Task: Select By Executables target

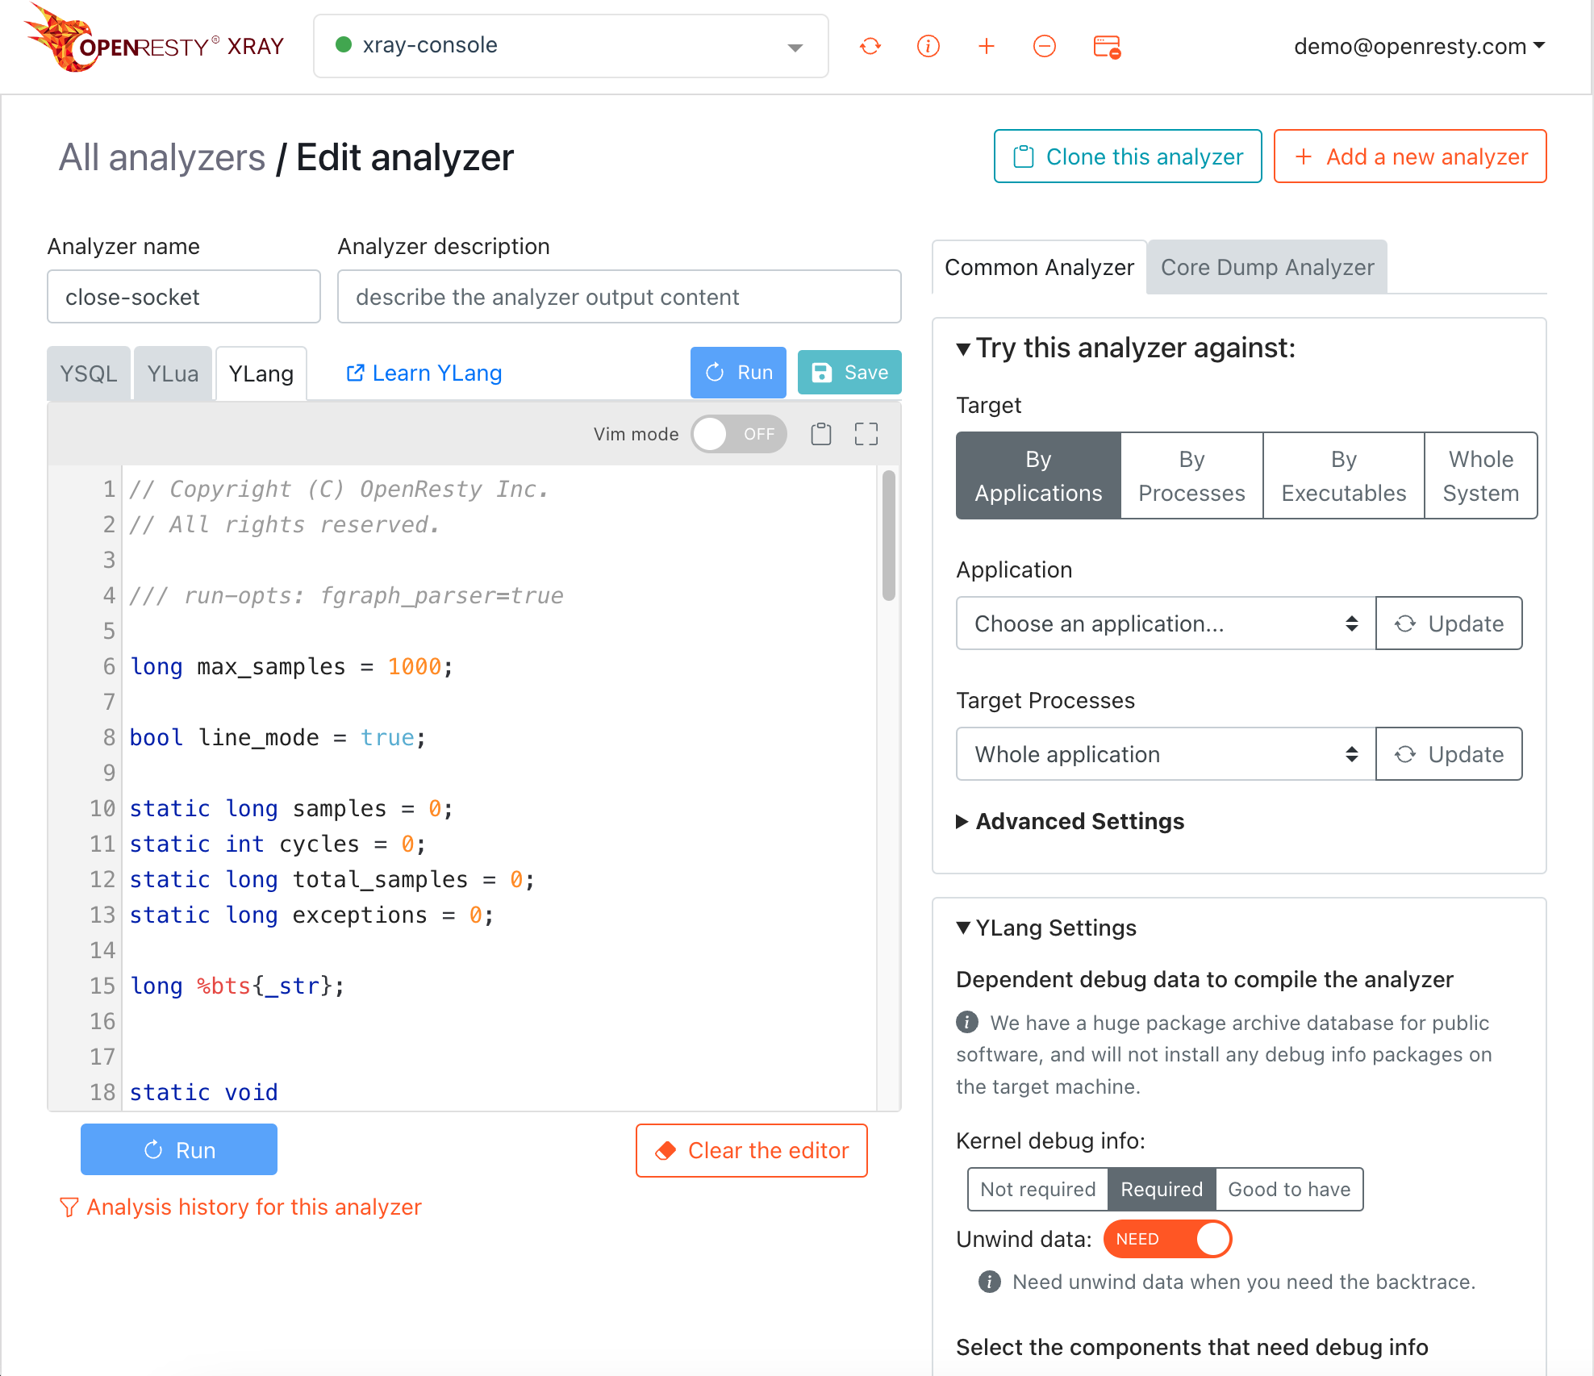Action: [x=1344, y=476]
